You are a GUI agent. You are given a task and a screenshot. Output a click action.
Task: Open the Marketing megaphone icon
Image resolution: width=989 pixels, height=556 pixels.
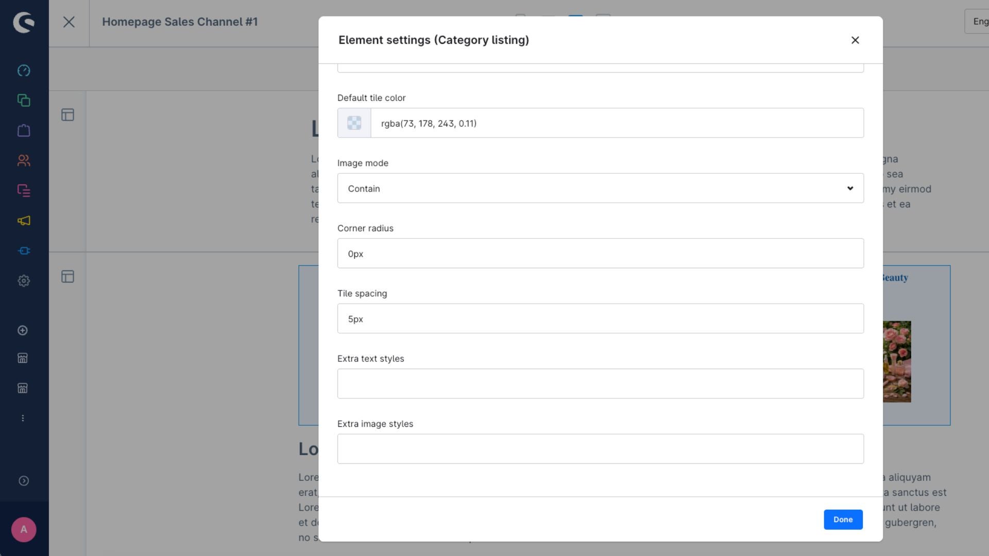24,221
